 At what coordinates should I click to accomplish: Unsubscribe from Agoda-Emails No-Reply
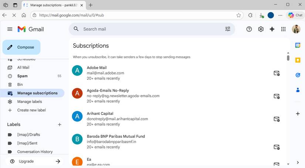tap(277, 96)
